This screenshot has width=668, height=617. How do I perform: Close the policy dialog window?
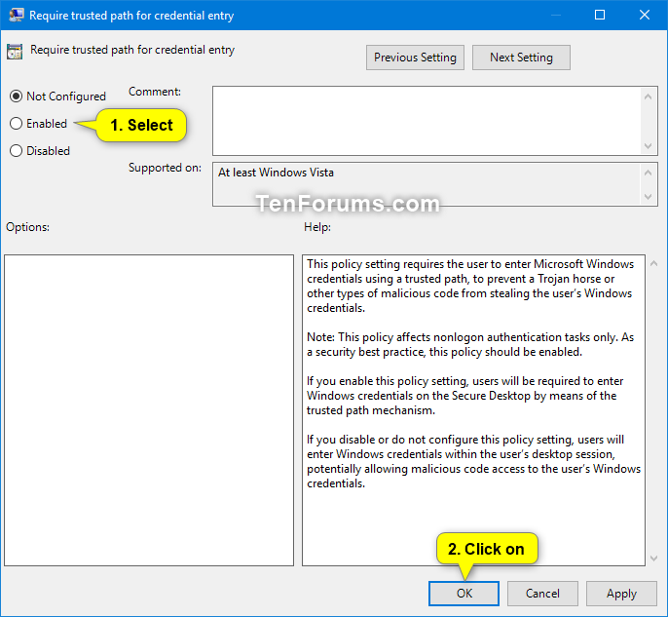tap(645, 16)
